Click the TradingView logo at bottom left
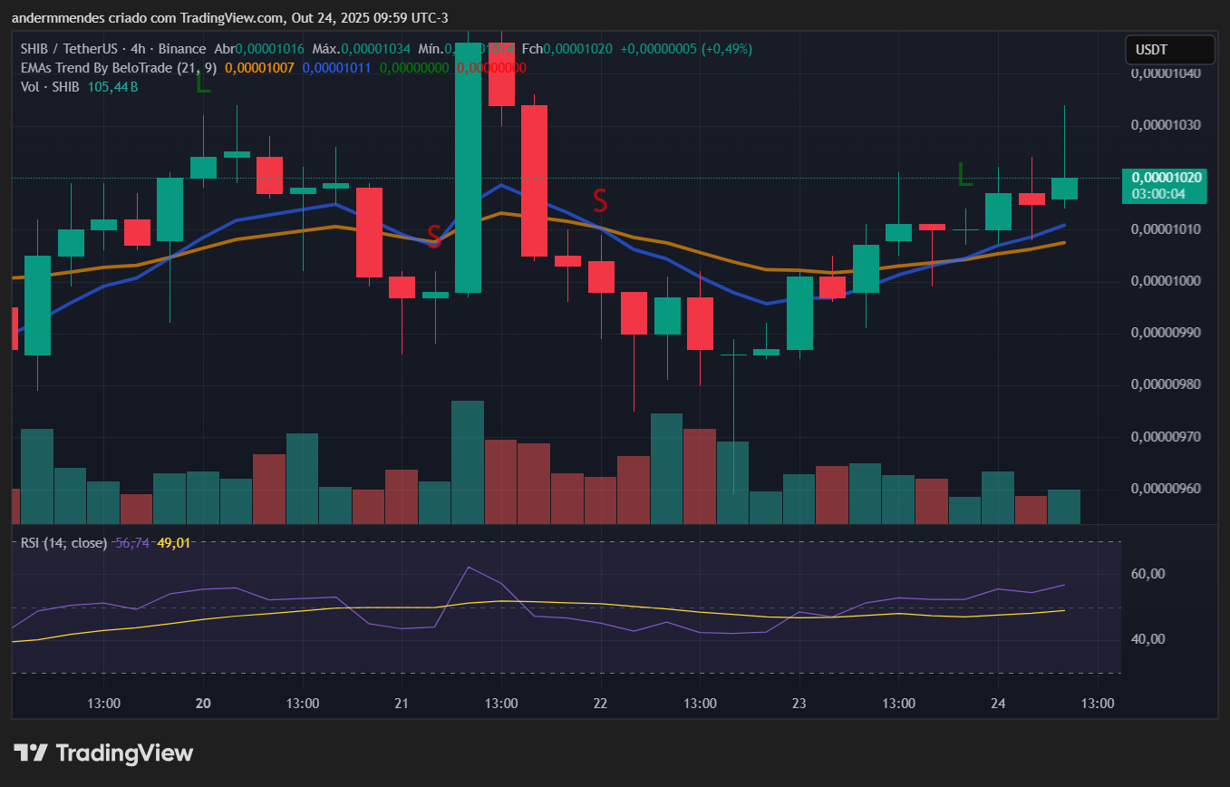The width and height of the screenshot is (1230, 787). click(x=103, y=753)
